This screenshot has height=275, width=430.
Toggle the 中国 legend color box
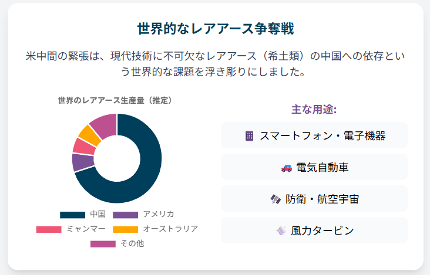[72, 215]
